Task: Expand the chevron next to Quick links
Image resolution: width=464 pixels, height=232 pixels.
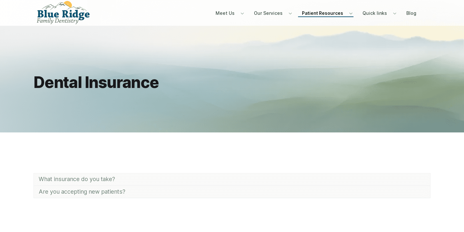Action: (x=395, y=14)
